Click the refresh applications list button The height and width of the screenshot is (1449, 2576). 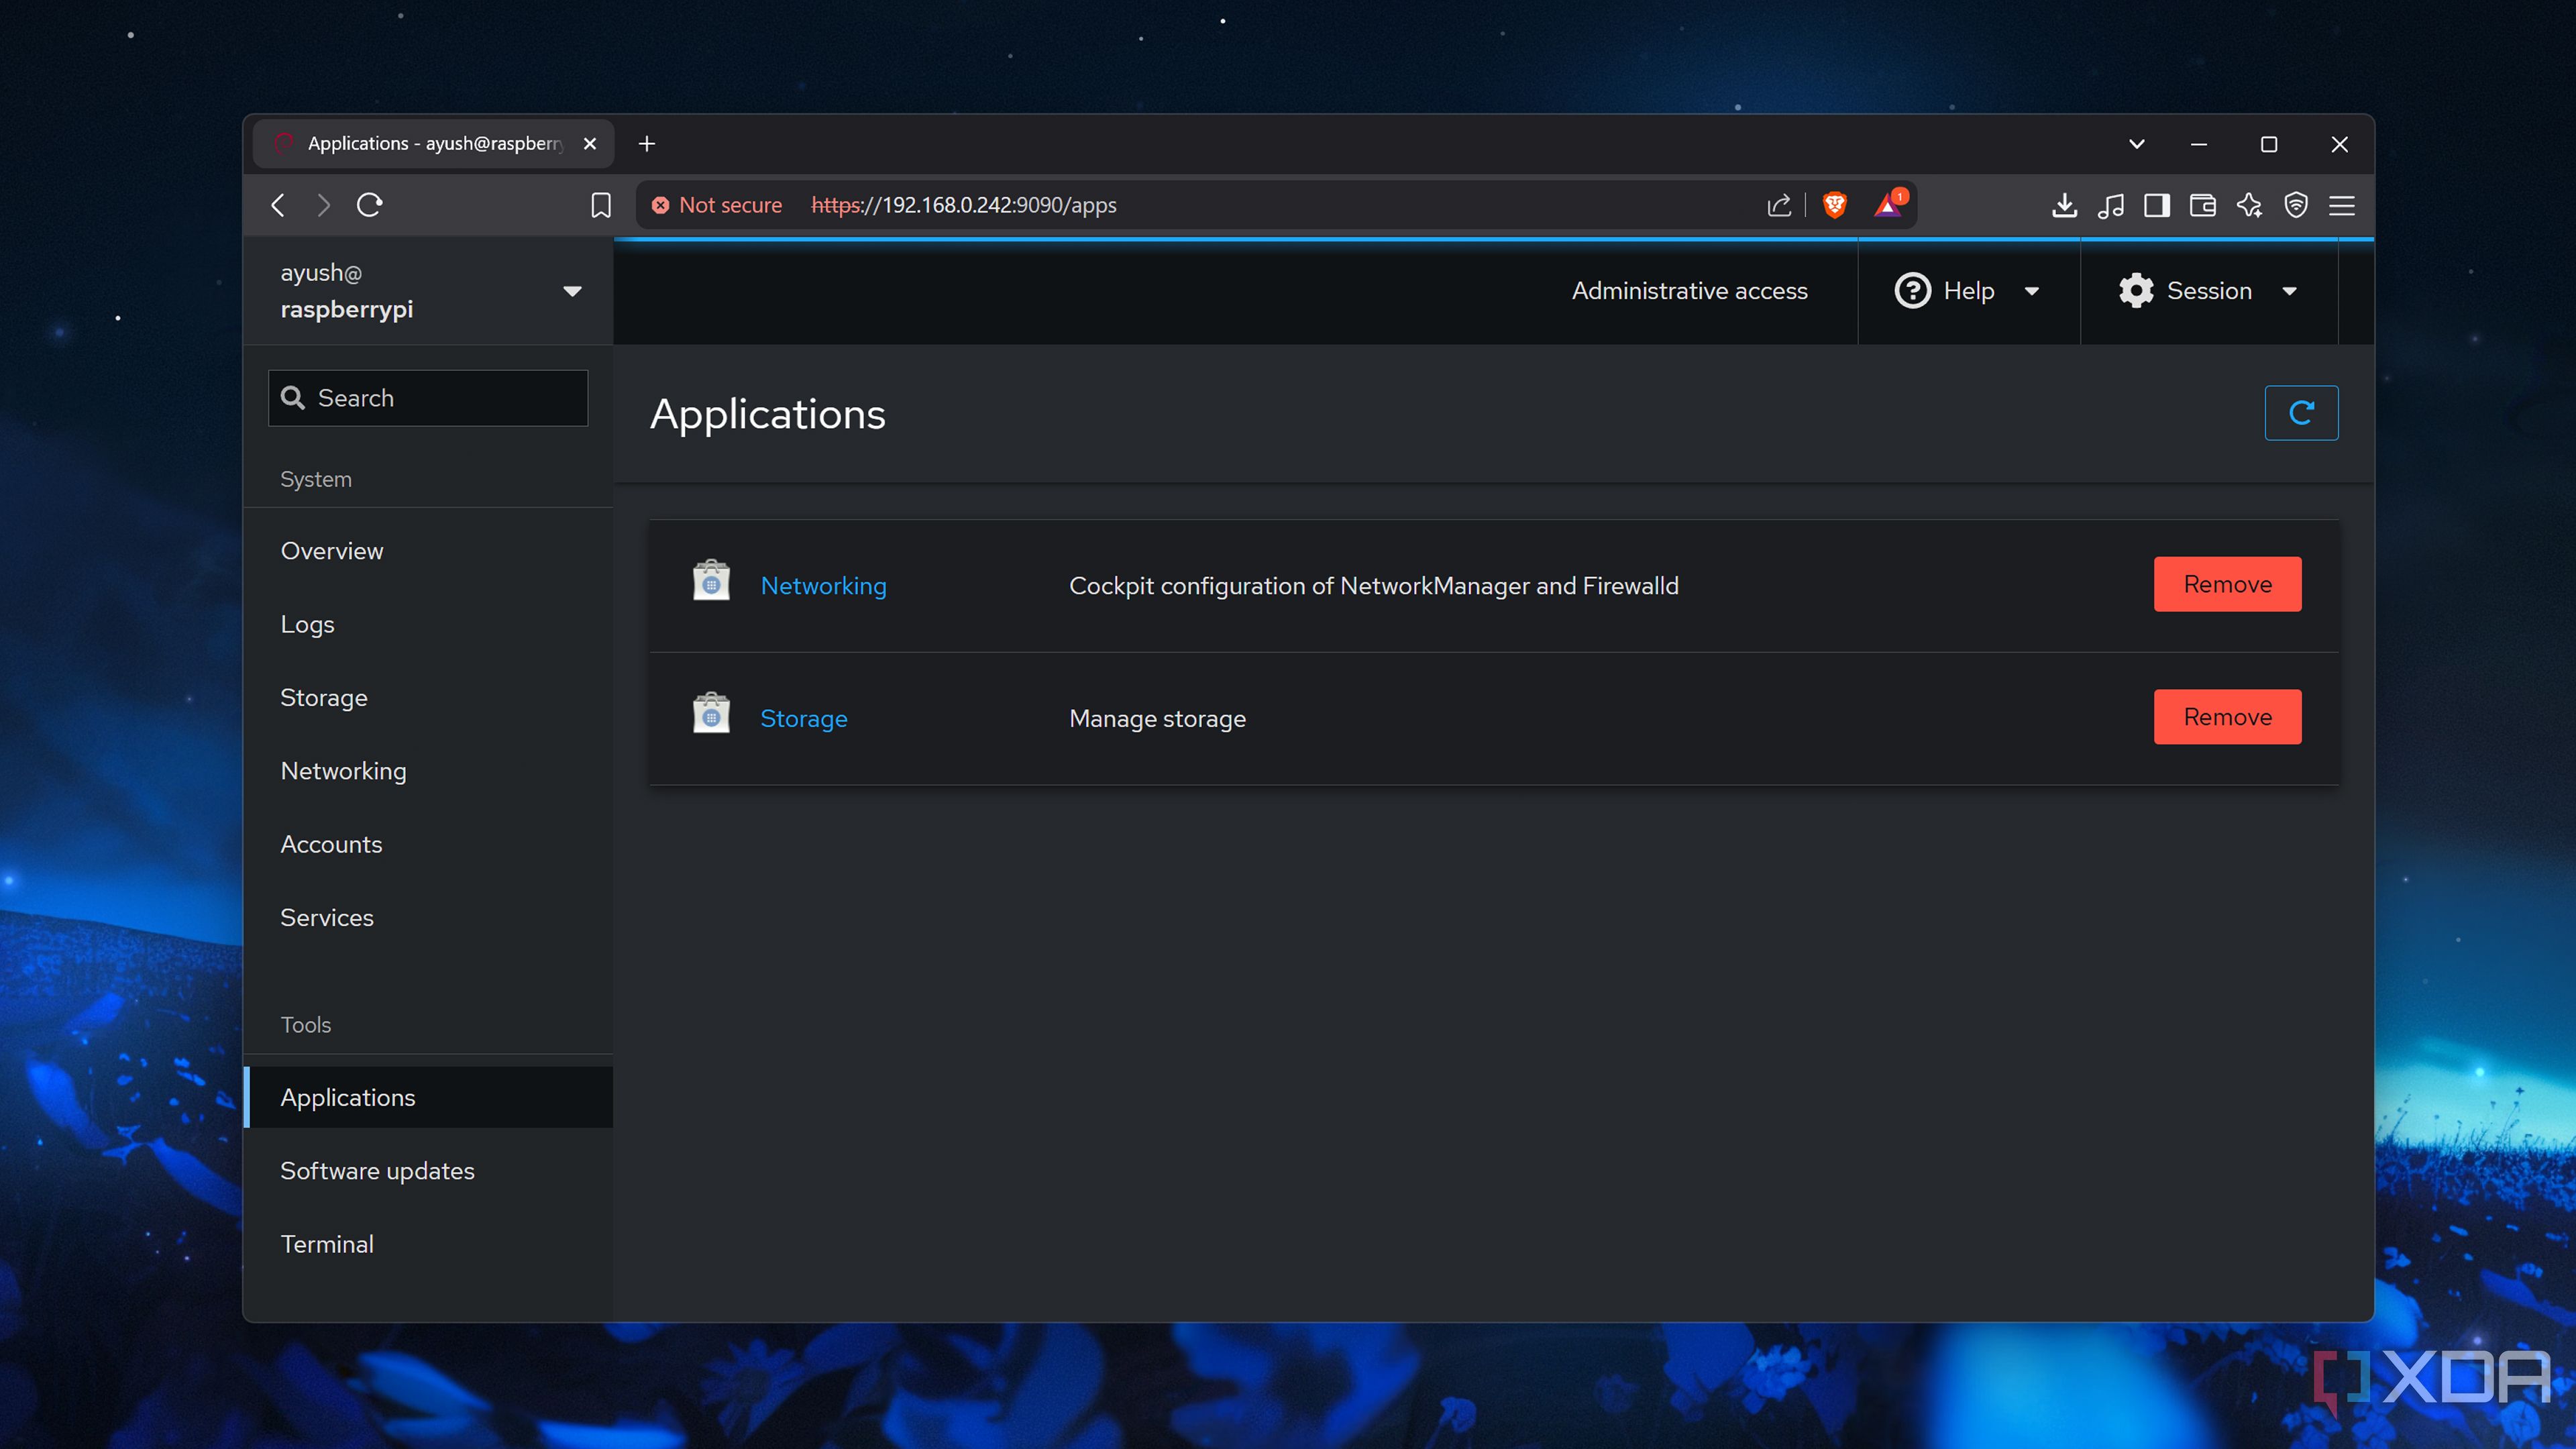pyautogui.click(x=2301, y=413)
